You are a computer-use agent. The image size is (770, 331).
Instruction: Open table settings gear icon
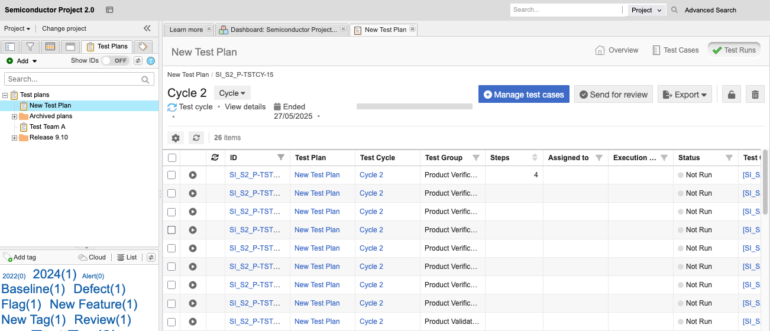point(176,138)
